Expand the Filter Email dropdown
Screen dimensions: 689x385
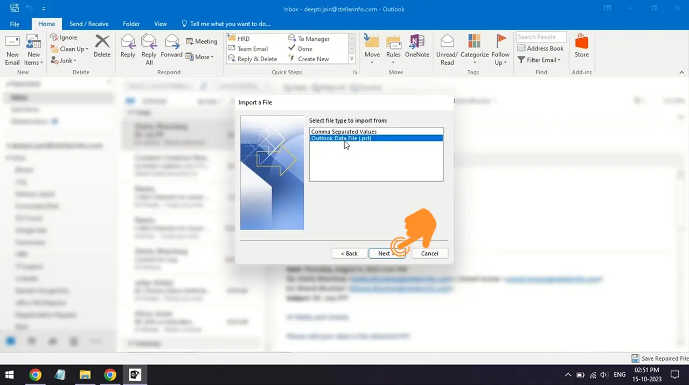tap(539, 60)
